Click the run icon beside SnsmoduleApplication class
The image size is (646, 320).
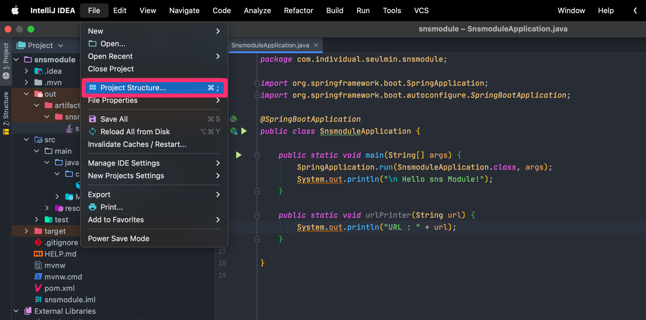tap(244, 131)
